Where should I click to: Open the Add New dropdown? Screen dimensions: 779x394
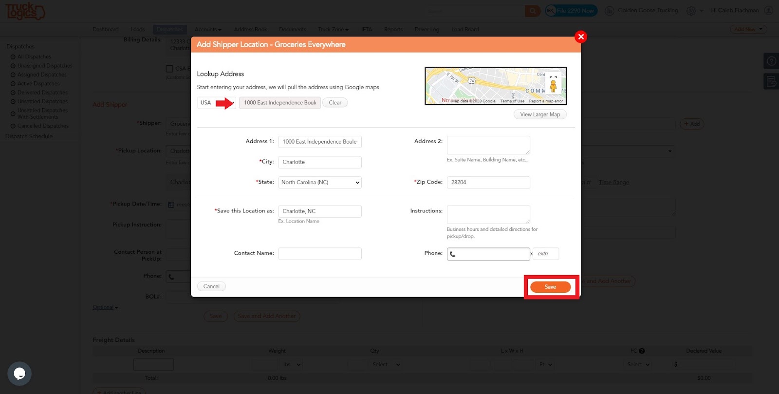coord(748,29)
